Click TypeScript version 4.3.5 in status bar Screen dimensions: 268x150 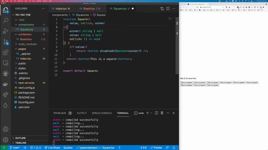click(143, 147)
